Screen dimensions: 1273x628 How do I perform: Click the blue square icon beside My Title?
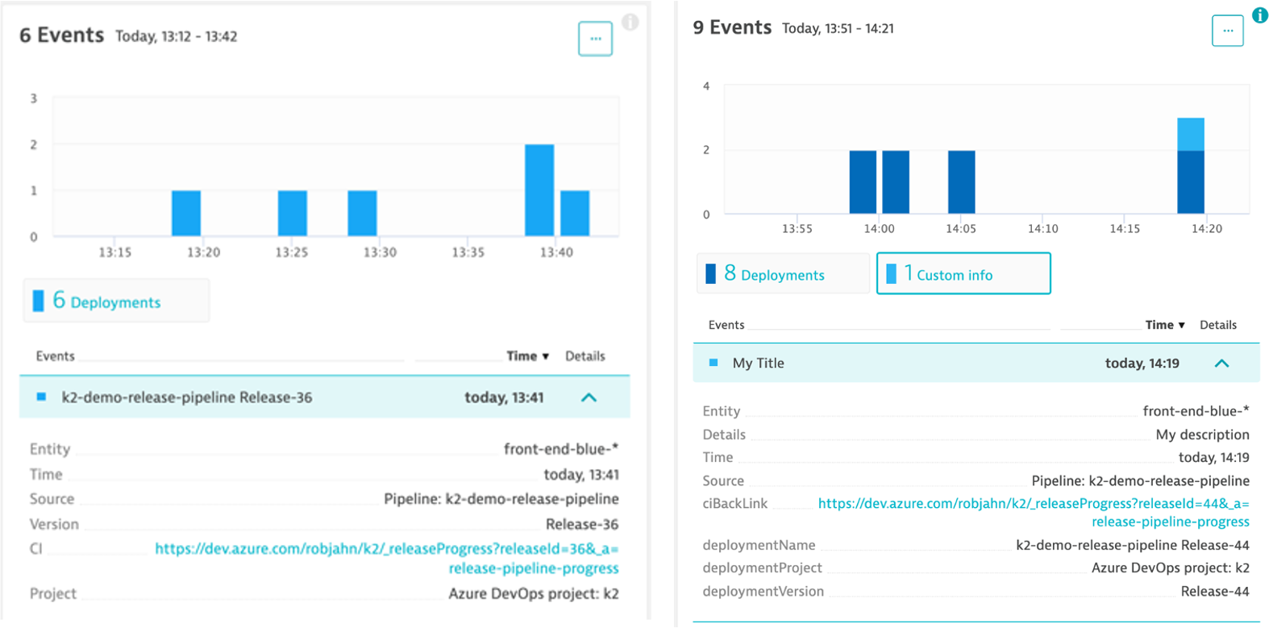click(713, 363)
